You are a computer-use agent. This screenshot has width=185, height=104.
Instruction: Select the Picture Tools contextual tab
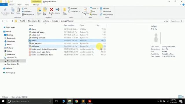pyautogui.click(x=36, y=1)
